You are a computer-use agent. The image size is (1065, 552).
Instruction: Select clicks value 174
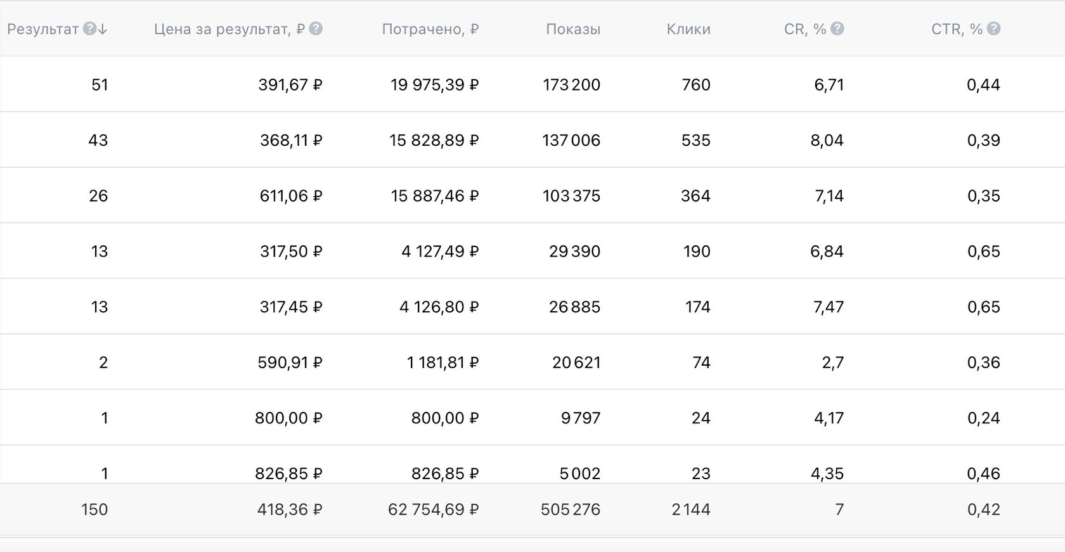[697, 307]
